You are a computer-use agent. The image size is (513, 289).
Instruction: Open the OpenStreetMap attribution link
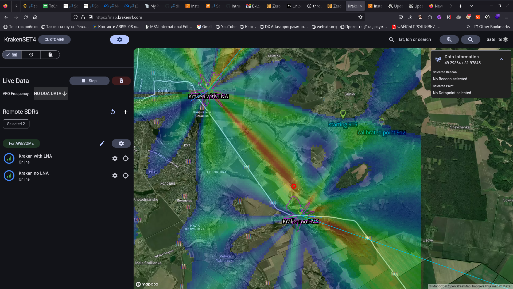pos(457,286)
